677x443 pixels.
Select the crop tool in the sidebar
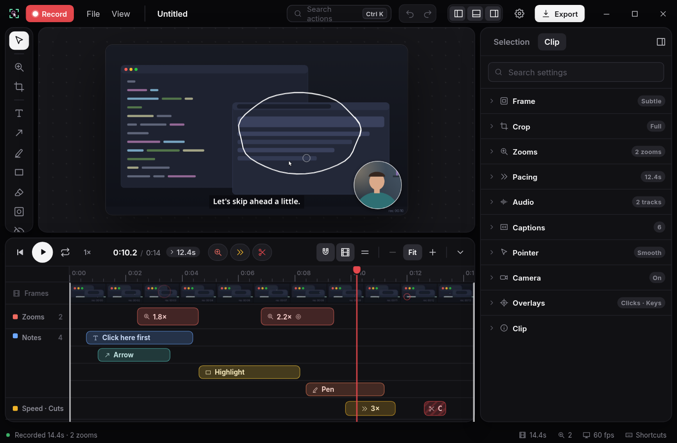[x=19, y=87]
